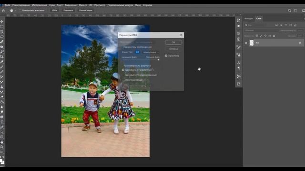Select the Rectangular Marquee tool
The width and height of the screenshot is (305, 171).
tap(2, 27)
